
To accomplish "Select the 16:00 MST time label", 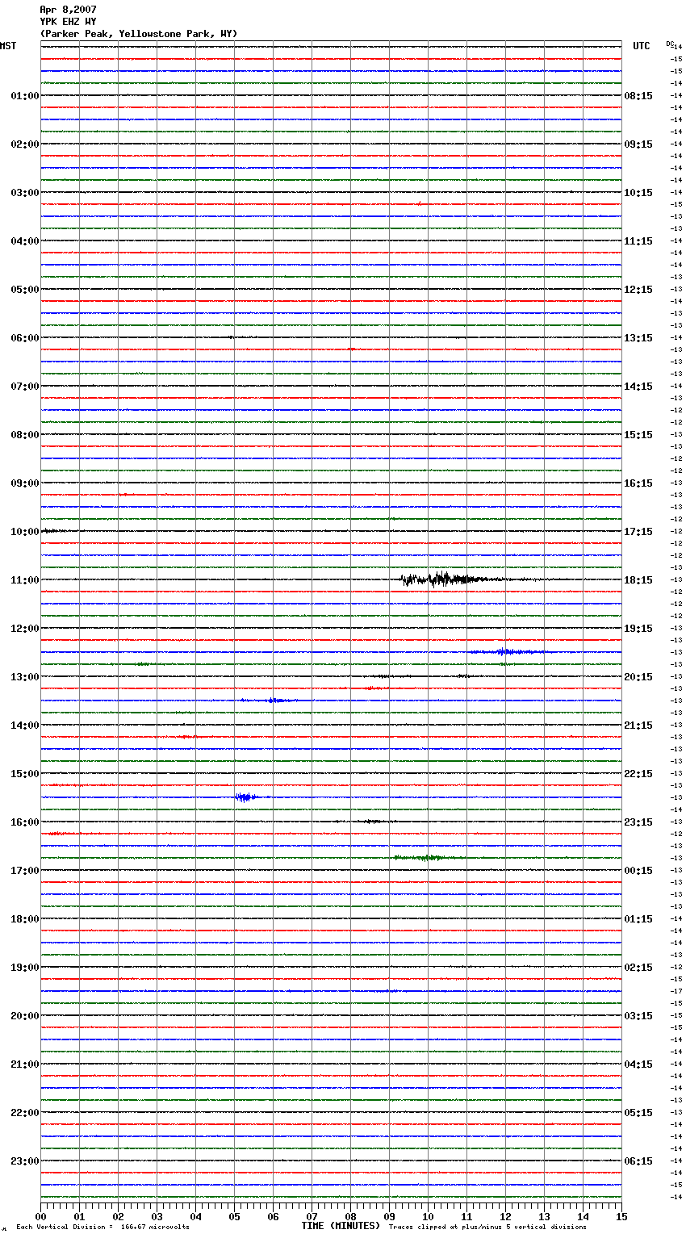I will 25,822.
